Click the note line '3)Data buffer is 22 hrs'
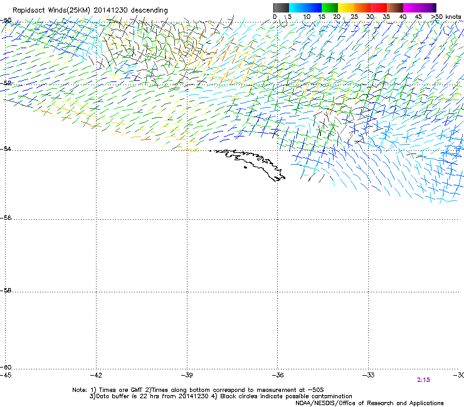Screen dimensions: 464x407 (x=221, y=396)
